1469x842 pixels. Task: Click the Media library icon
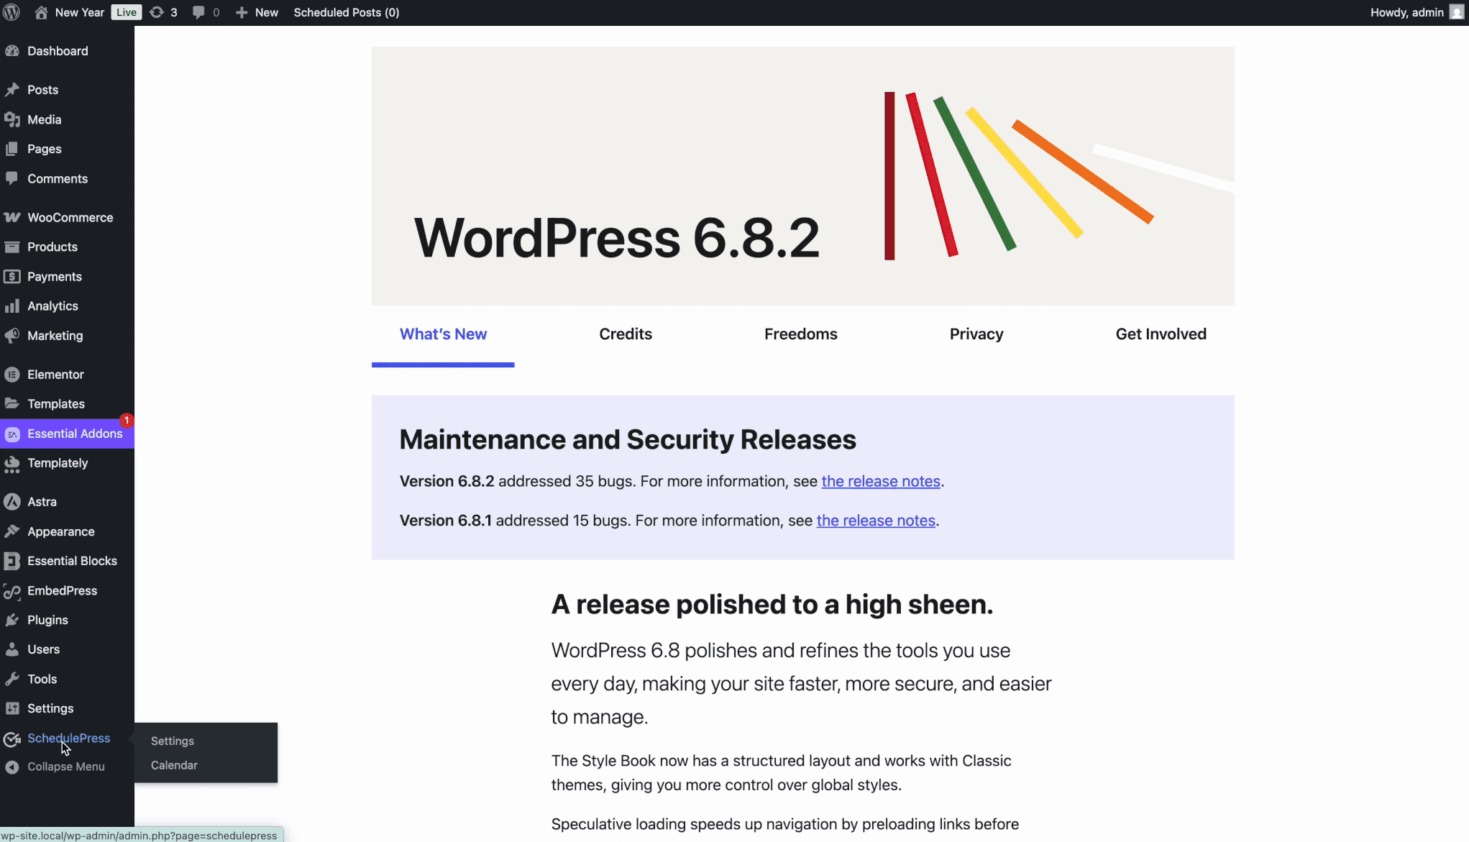pos(12,119)
